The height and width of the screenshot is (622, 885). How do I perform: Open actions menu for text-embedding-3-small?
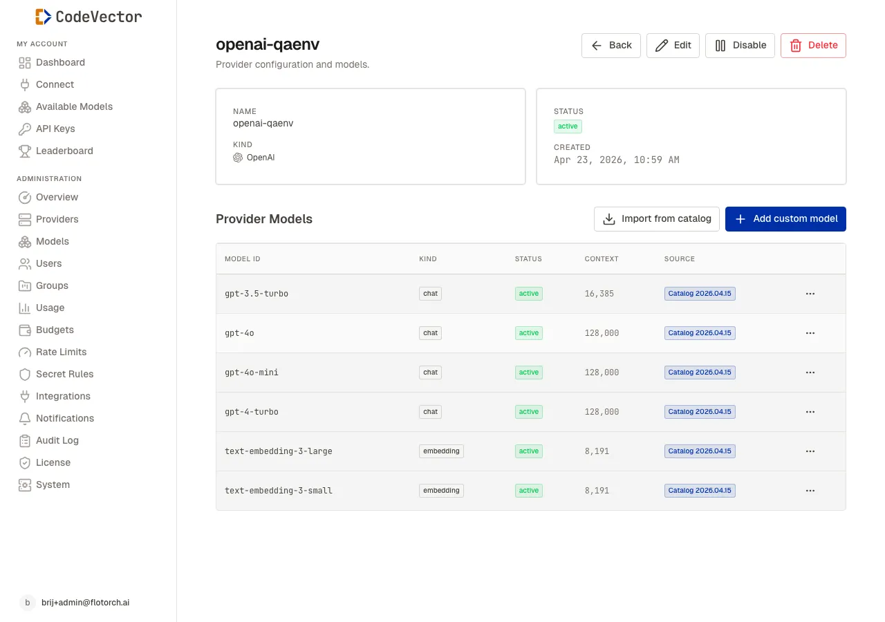pyautogui.click(x=810, y=491)
